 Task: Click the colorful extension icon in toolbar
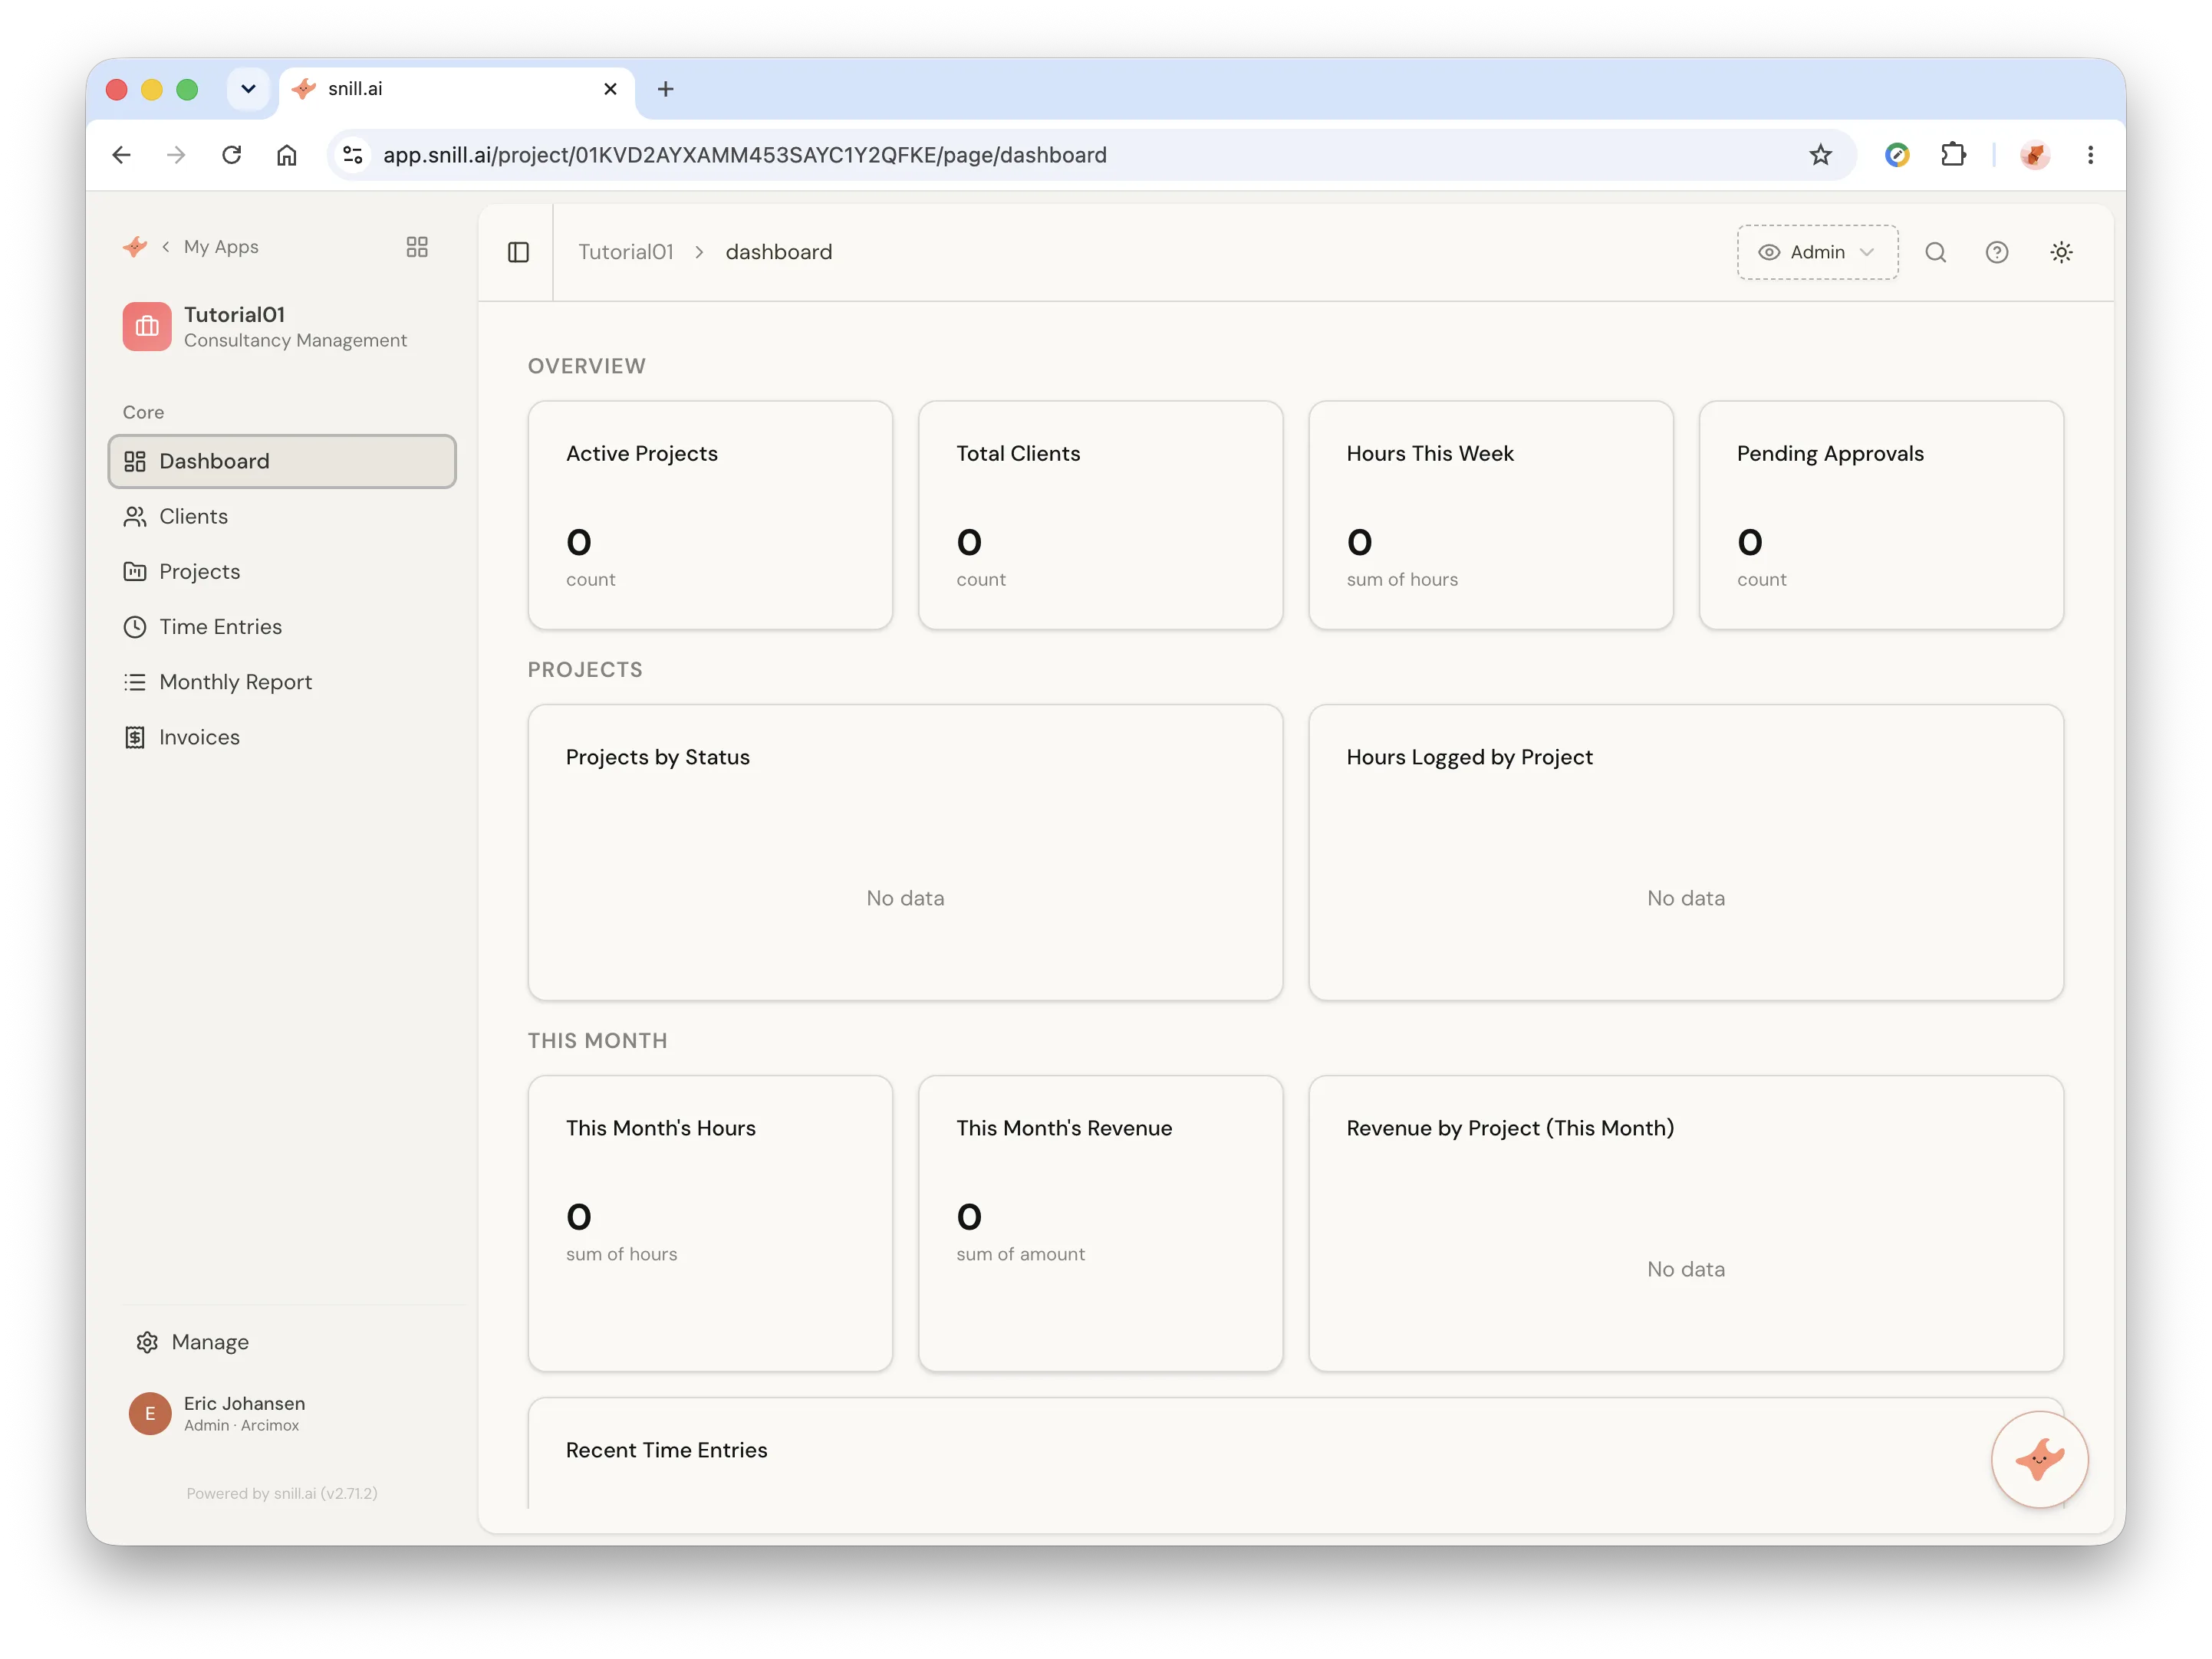(1897, 155)
